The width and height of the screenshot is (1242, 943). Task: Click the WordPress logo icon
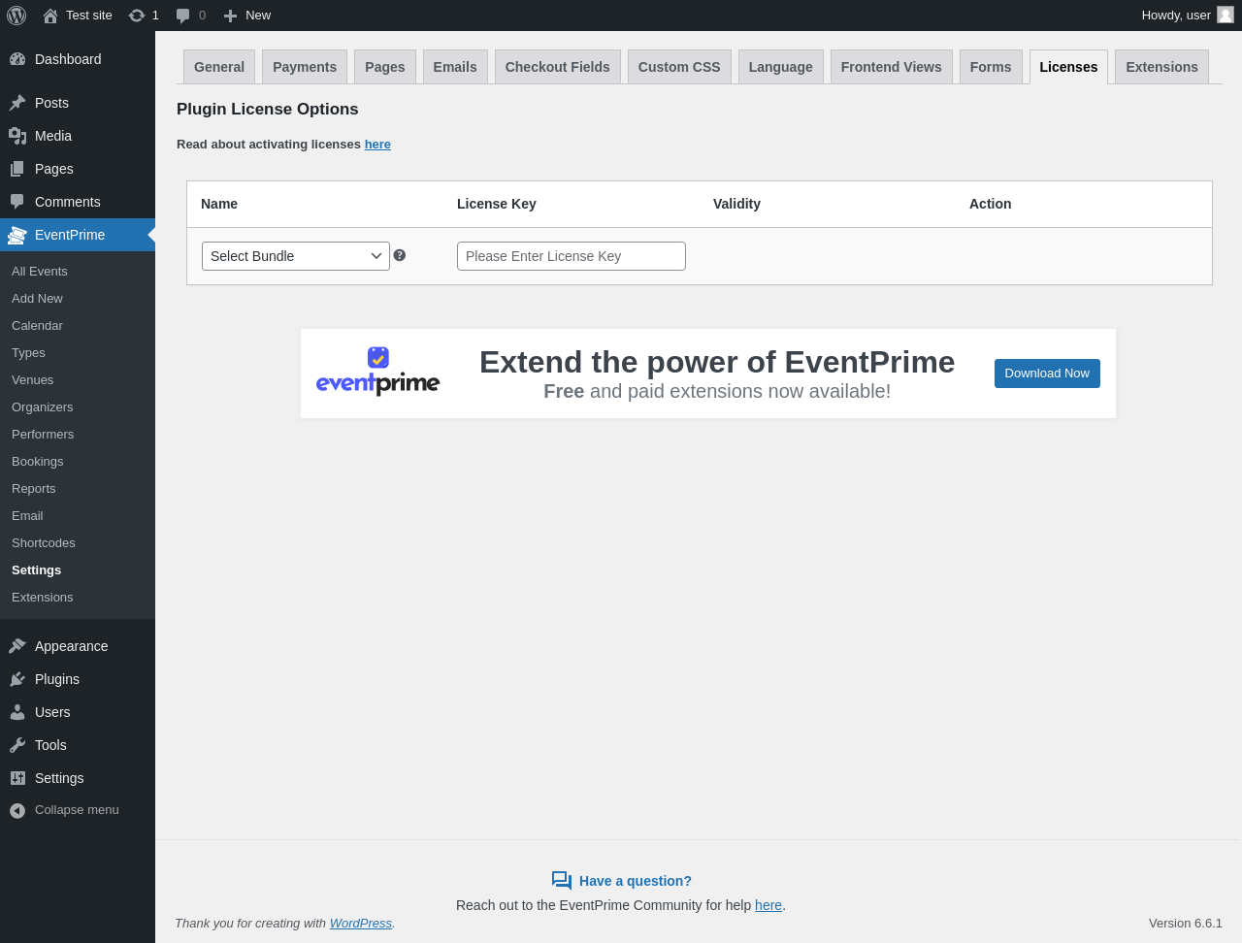16,16
